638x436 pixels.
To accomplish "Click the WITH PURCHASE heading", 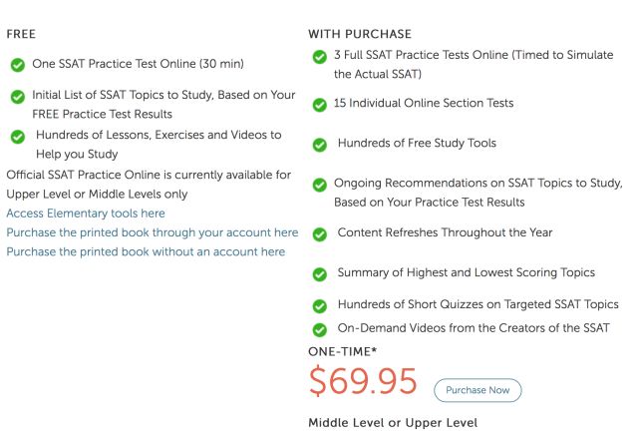I will (x=360, y=34).
